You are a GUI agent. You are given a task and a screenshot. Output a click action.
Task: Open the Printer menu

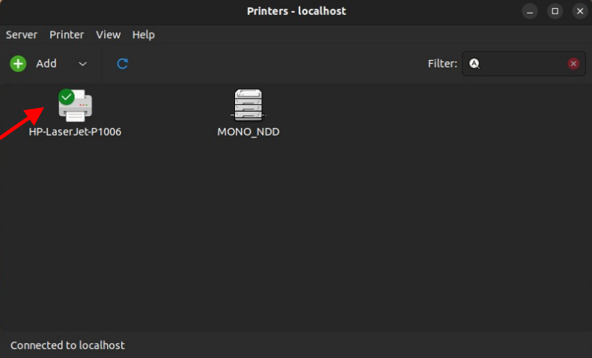click(67, 34)
